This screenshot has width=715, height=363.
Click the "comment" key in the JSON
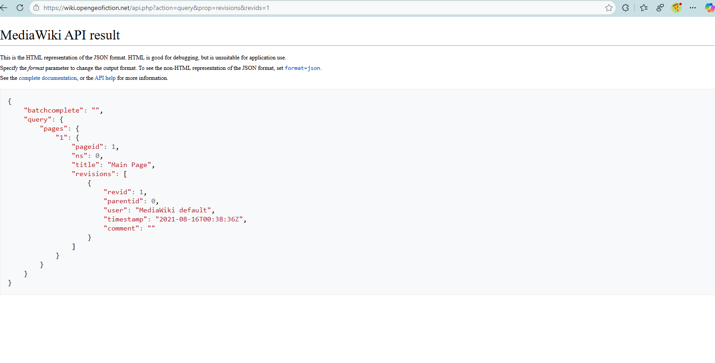[122, 228]
